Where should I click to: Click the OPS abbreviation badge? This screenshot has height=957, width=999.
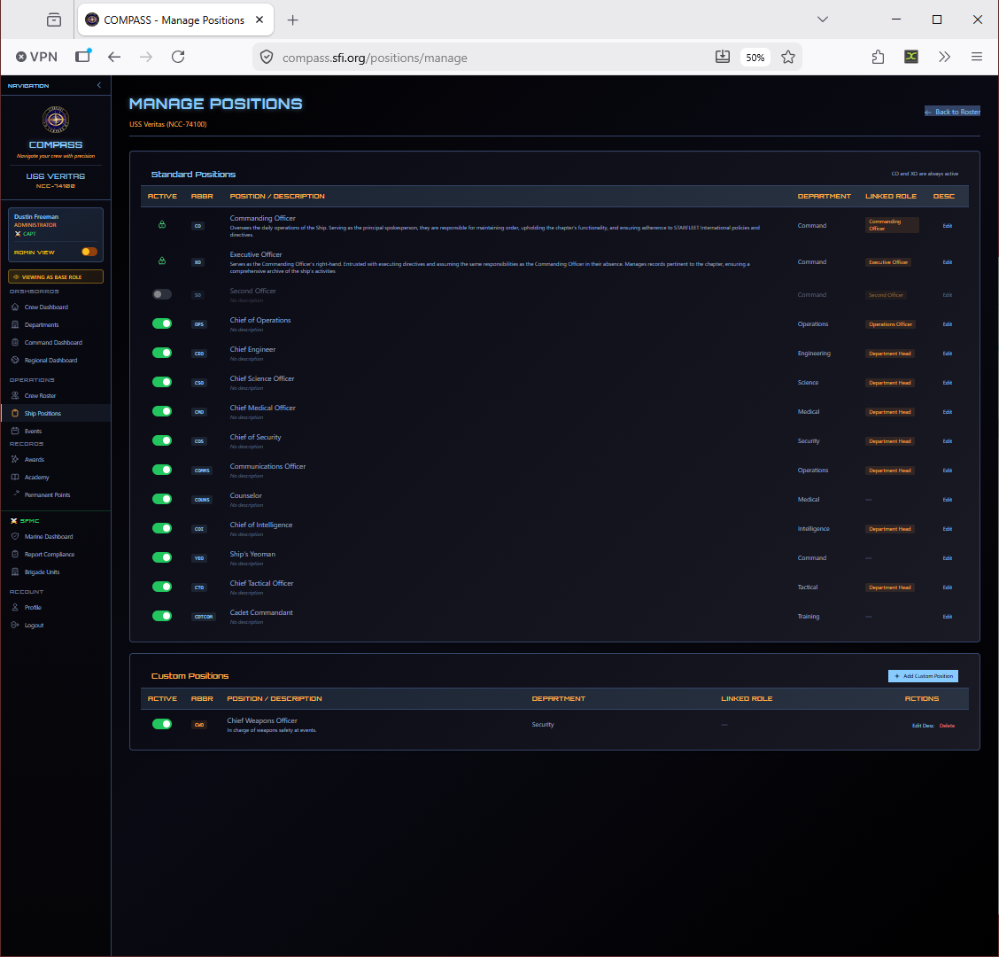coord(198,324)
